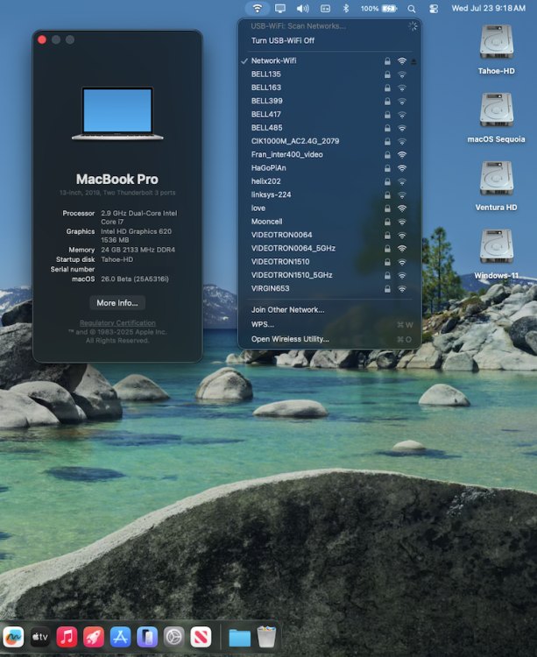Join the helix202 network

click(329, 181)
